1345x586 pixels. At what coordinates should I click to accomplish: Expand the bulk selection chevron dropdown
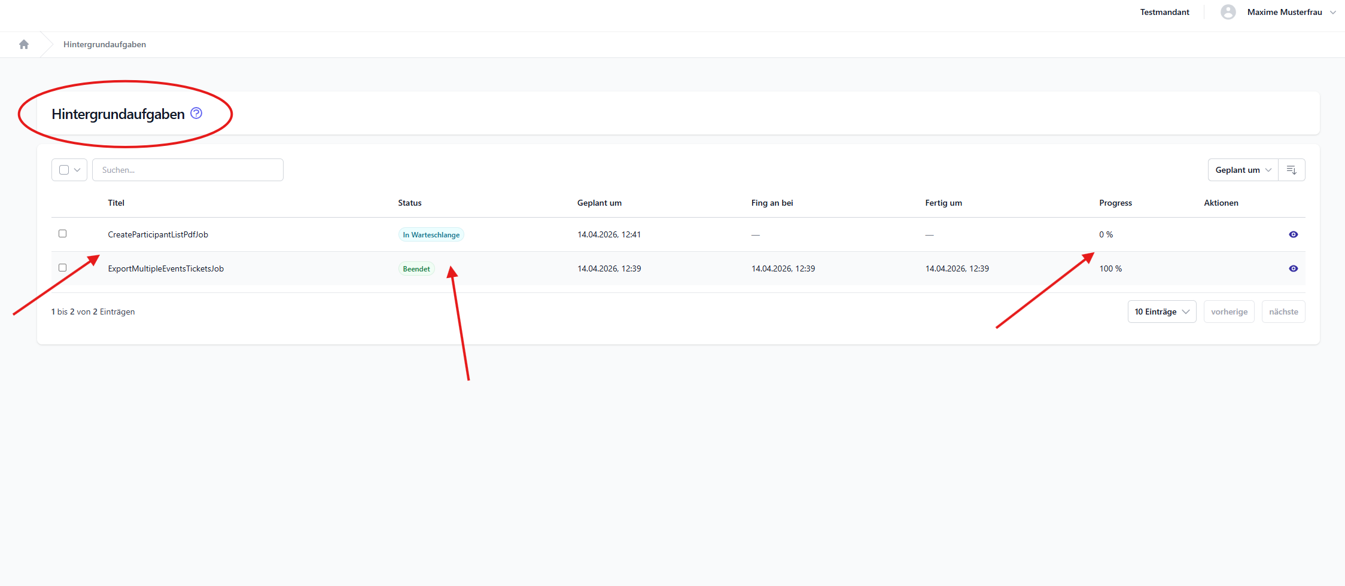point(78,170)
